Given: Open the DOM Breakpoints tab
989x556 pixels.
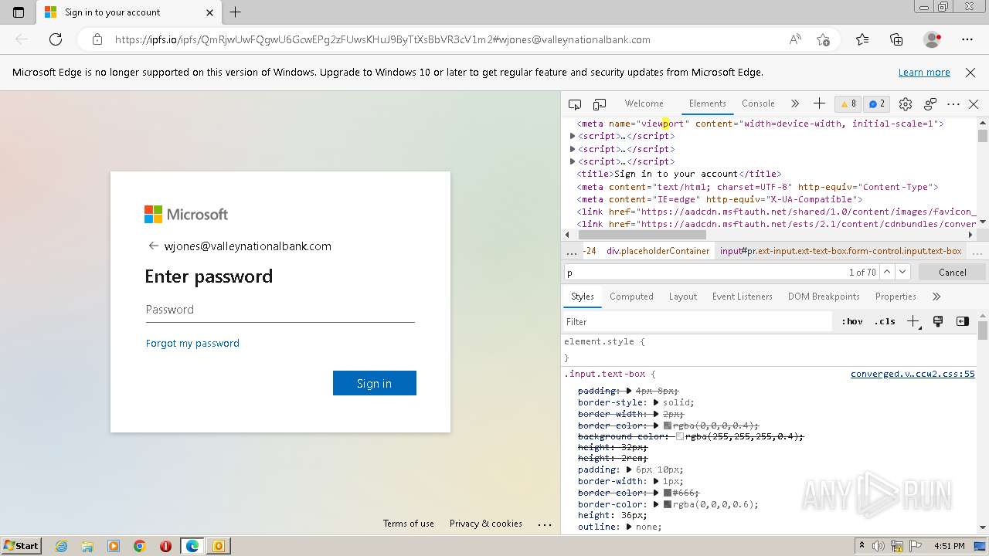Looking at the screenshot, I should coord(824,297).
